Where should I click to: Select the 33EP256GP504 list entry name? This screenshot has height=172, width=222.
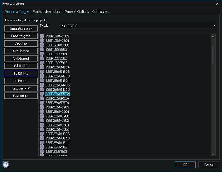coord(57,98)
